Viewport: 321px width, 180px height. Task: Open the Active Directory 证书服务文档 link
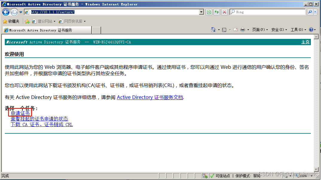150,97
